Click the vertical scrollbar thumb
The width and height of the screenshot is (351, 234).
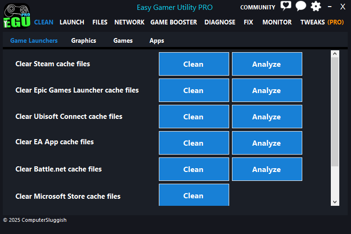pos(335,112)
